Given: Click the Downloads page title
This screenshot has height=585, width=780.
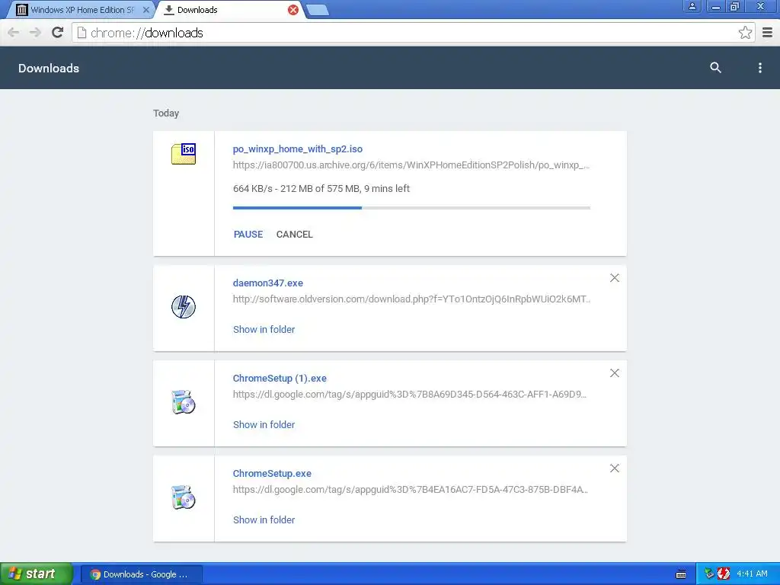Looking at the screenshot, I should tap(49, 68).
